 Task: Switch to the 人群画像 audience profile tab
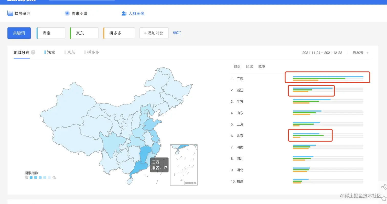[133, 13]
